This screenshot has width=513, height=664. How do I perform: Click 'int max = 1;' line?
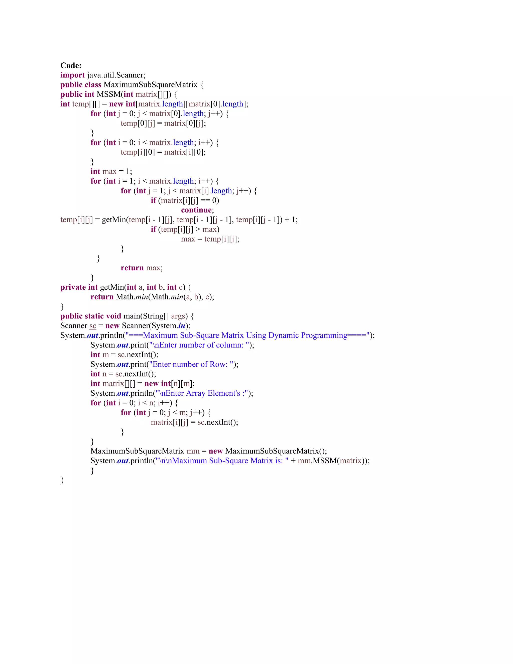[x=111, y=171]
